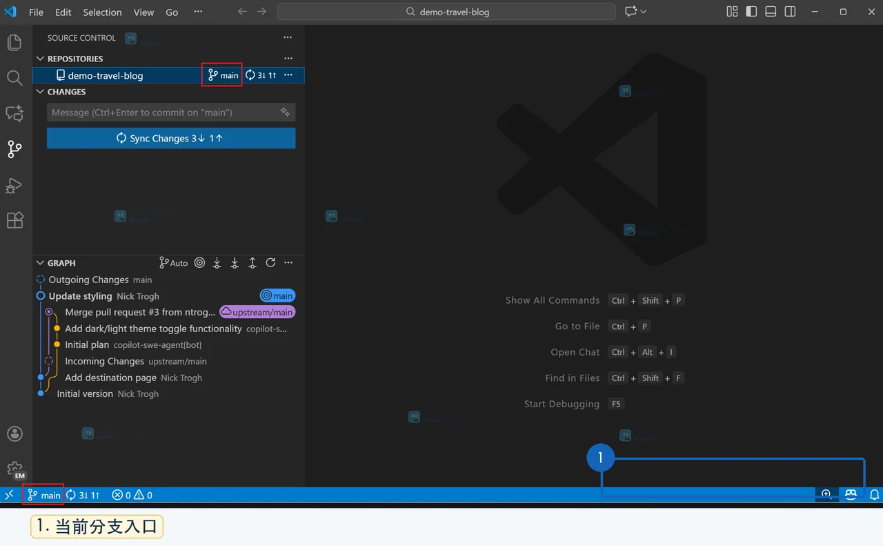The image size is (883, 546).
Task: Go forward with the navigation arrow
Action: point(261,12)
